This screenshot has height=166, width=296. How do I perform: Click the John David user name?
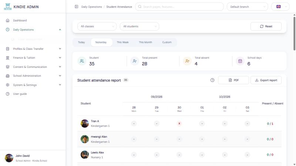click(23, 156)
